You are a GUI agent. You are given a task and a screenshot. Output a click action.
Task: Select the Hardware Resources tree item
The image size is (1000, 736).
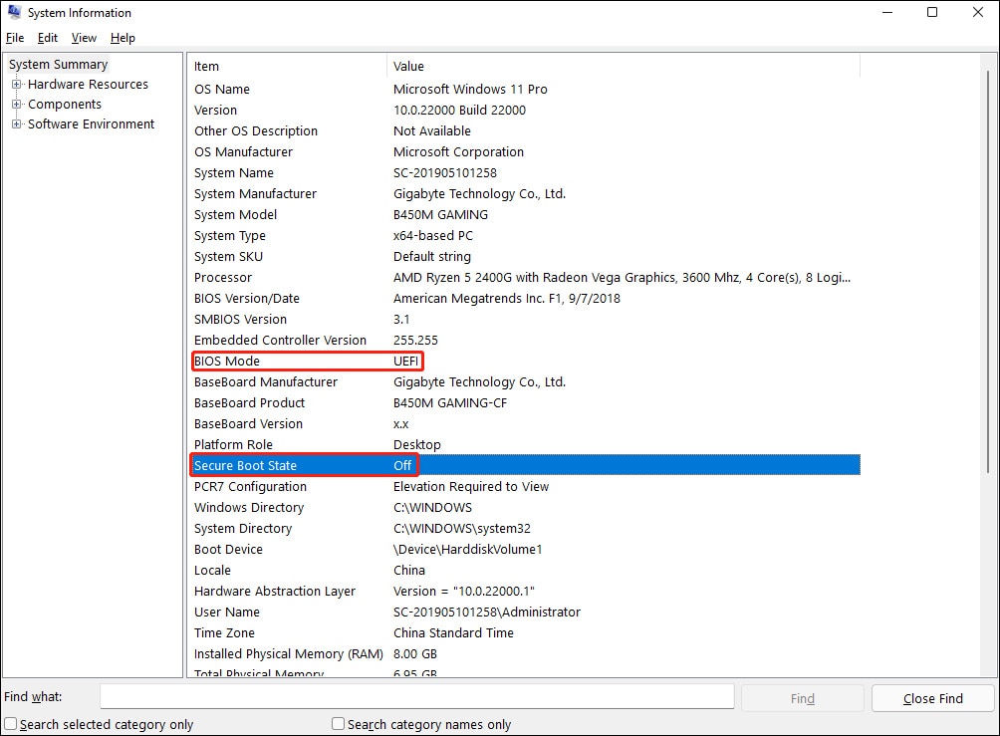pos(88,85)
